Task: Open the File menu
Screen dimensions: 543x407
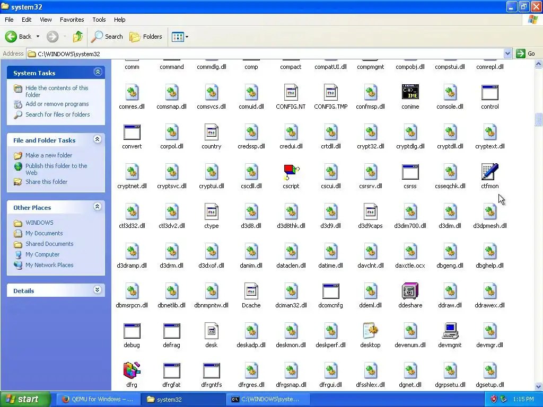Action: coord(10,20)
